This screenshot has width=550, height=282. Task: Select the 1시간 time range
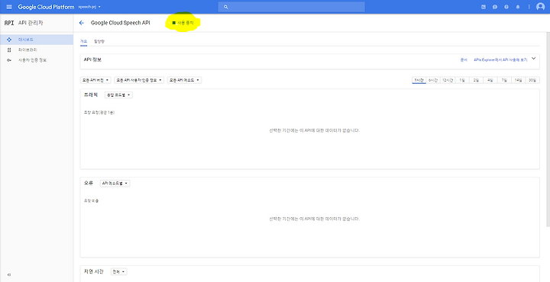click(419, 80)
